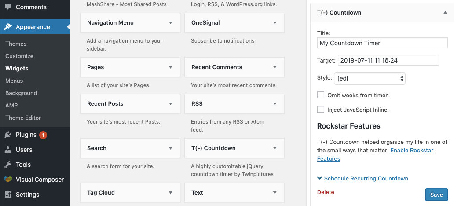This screenshot has height=206, width=454.
Task: Click the Appearance paintbrush icon
Action: pos(8,27)
